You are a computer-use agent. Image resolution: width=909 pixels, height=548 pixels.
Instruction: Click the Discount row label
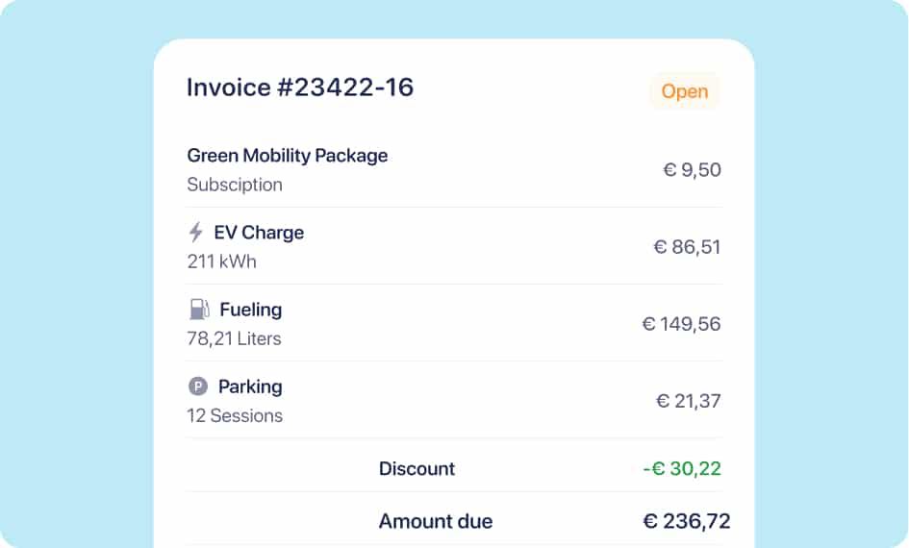click(417, 469)
